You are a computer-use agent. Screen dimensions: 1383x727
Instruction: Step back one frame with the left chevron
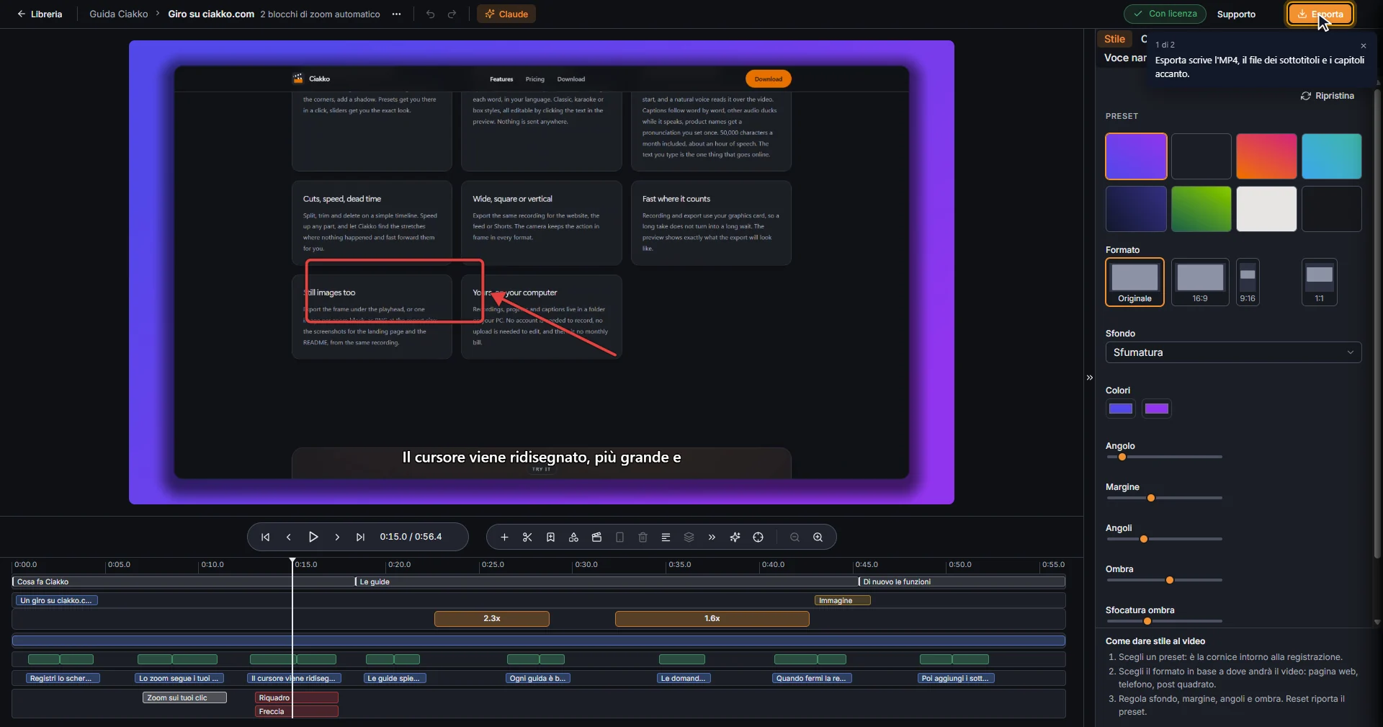coord(289,537)
